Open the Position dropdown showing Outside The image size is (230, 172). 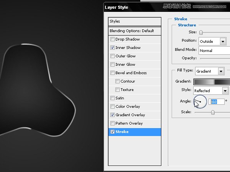212,41
